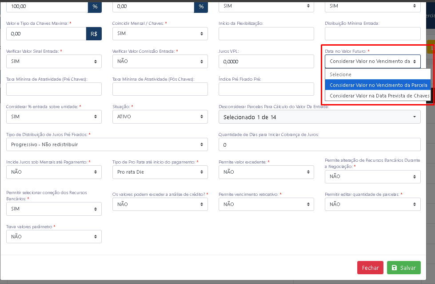Open Tipo de Pro Rata dropdown
The image size is (435, 284).
[x=160, y=172]
